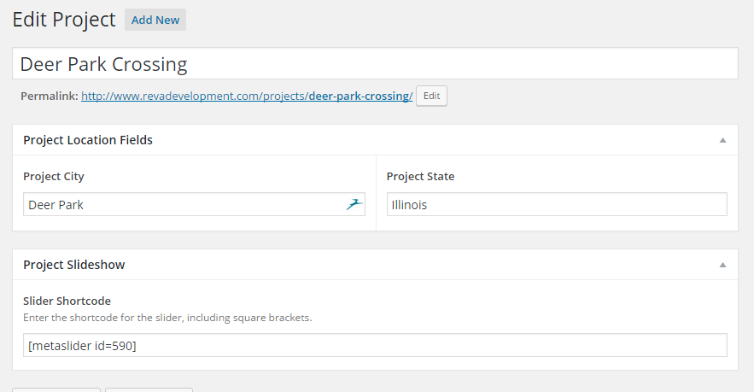Click the Project City field label
This screenshot has width=754, height=392.
point(54,177)
